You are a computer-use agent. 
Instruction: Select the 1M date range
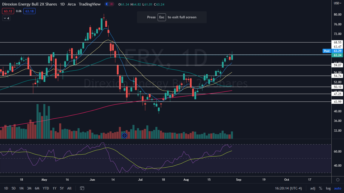pos(21,188)
